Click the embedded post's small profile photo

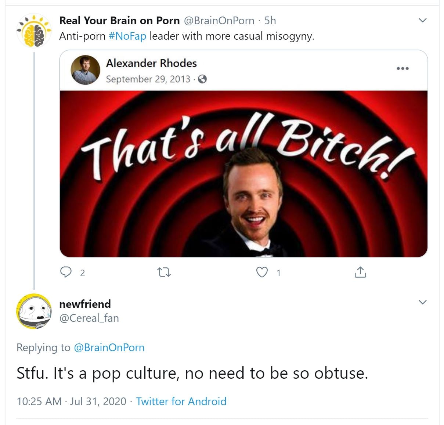[x=85, y=70]
